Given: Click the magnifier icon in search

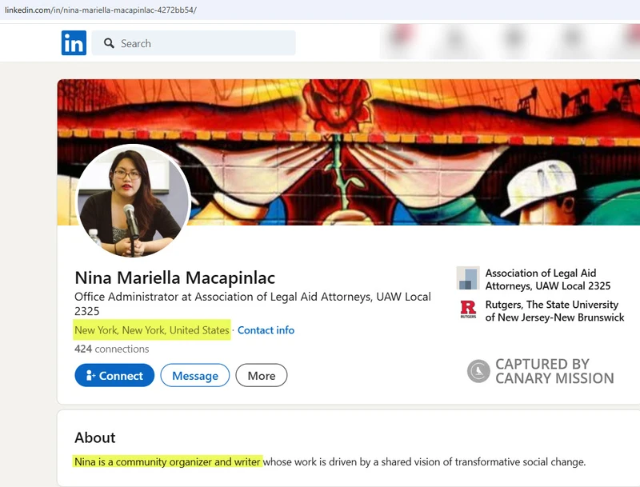Looking at the screenshot, I should [x=109, y=43].
